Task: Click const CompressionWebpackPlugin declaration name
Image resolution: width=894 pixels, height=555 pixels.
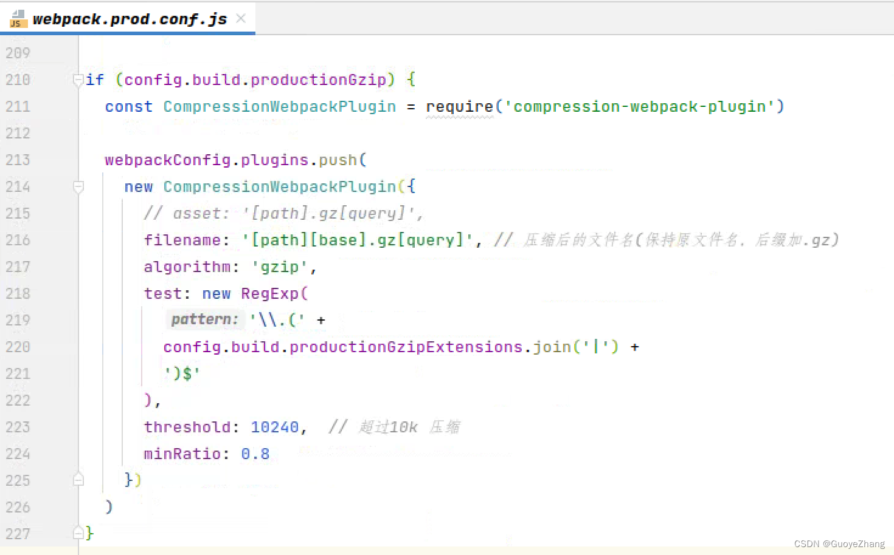Action: [x=279, y=107]
